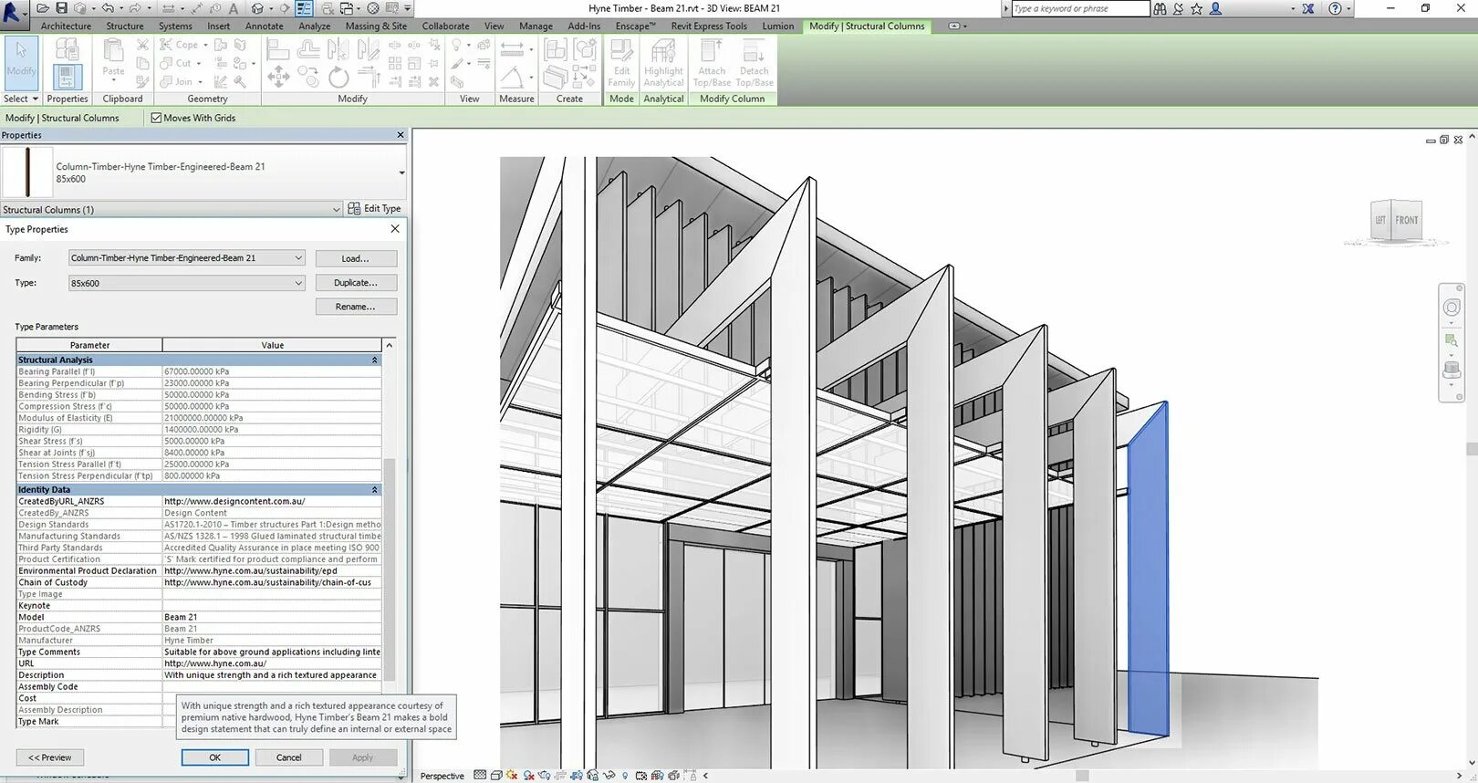Image resolution: width=1478 pixels, height=783 pixels.
Task: Open the type selector dropdown arrow in Properties
Action: click(x=401, y=172)
